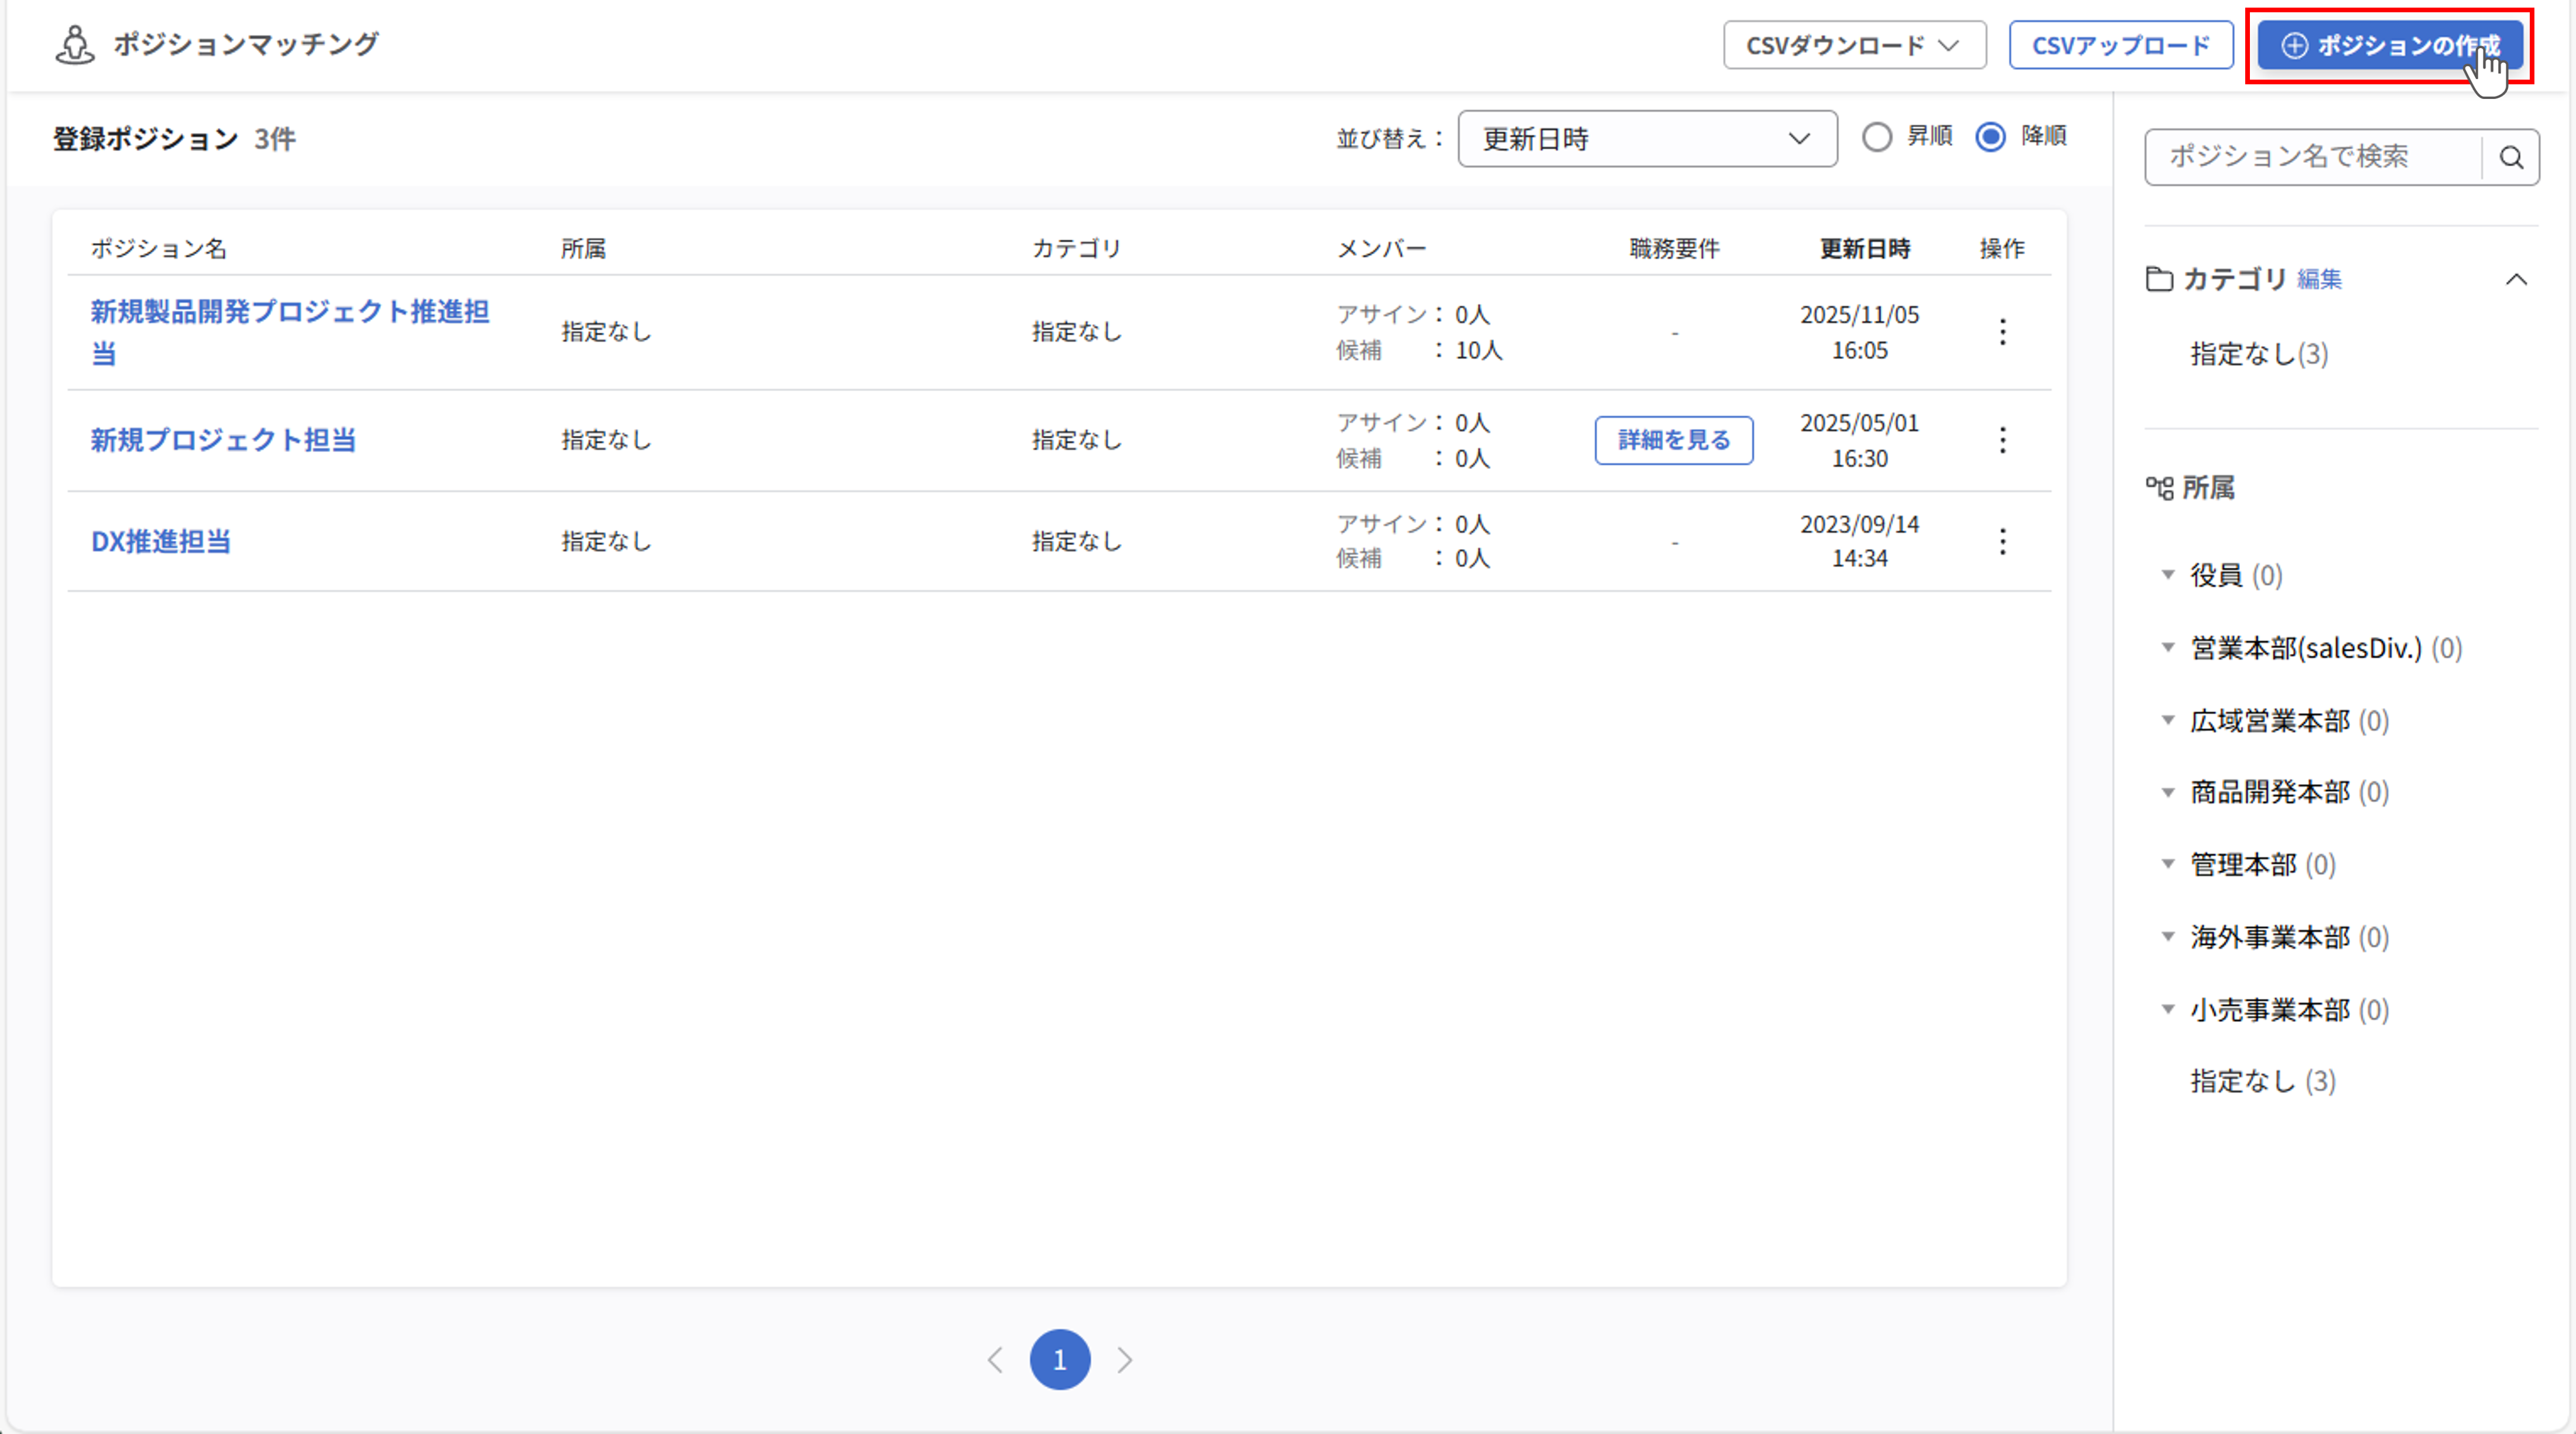Open three-dot menu for 新規プロジェクト担当 row
The height and width of the screenshot is (1434, 2576).
(x=2002, y=440)
